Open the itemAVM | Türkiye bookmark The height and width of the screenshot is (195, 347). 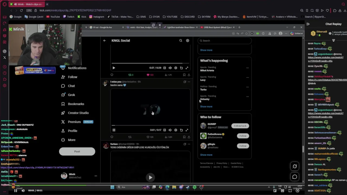tap(255, 17)
